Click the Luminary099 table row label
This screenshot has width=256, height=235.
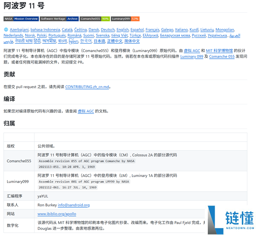coord(17,182)
